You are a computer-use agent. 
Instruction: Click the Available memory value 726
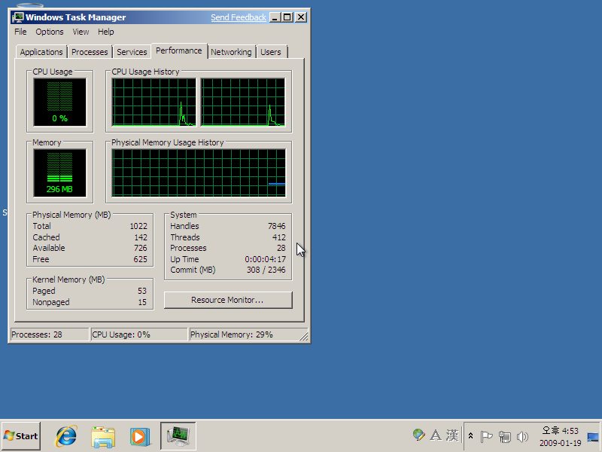(x=141, y=249)
